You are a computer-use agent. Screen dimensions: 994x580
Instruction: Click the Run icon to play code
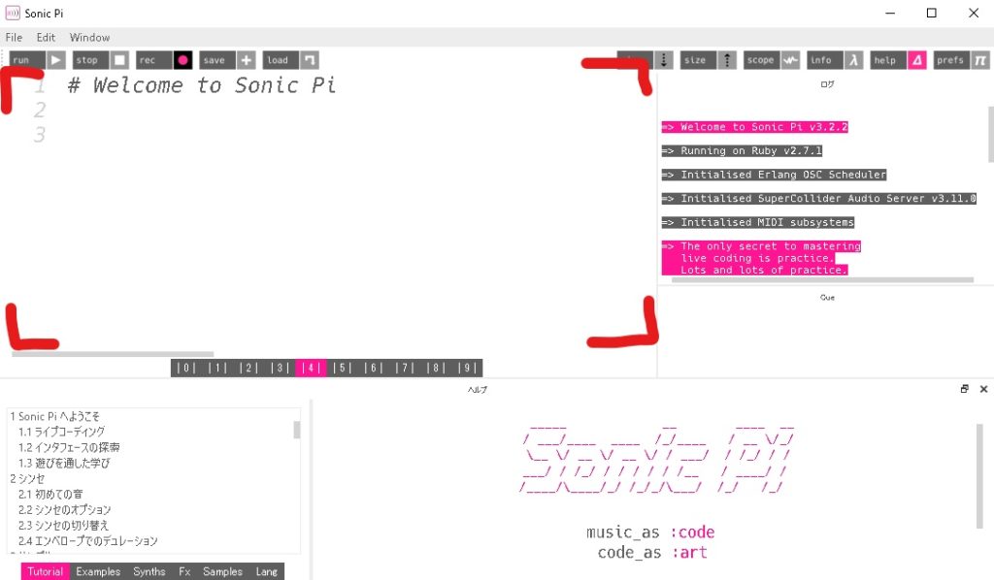pos(55,59)
